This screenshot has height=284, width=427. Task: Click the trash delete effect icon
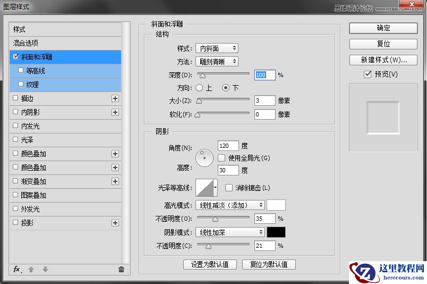tap(122, 270)
